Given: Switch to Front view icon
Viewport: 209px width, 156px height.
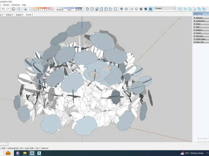Looking at the screenshot, I should [97, 9].
